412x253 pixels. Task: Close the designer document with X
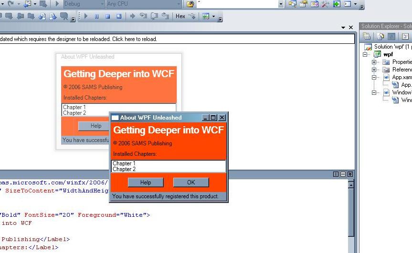pos(351,27)
